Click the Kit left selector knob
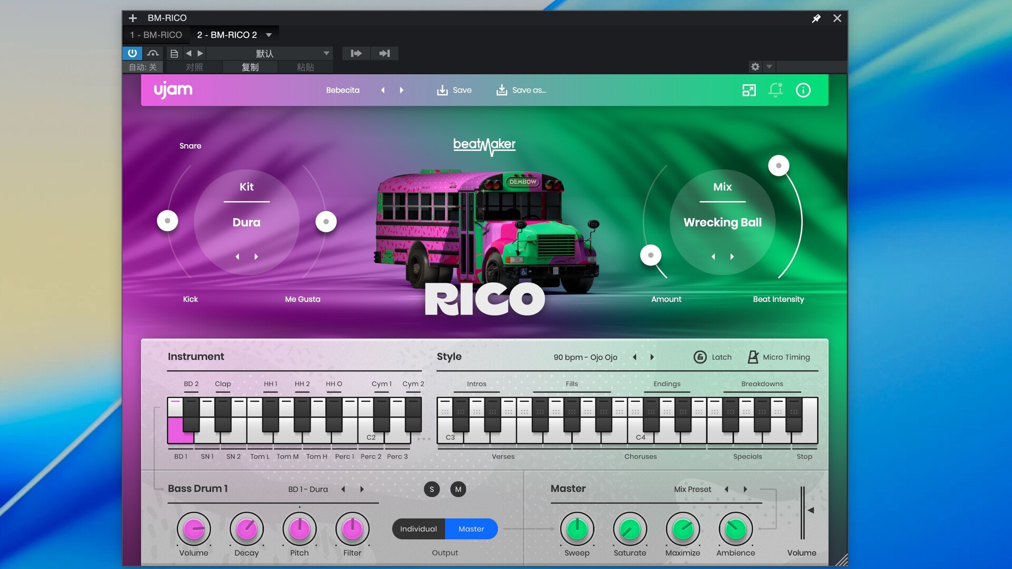This screenshot has width=1012, height=569. (x=168, y=221)
